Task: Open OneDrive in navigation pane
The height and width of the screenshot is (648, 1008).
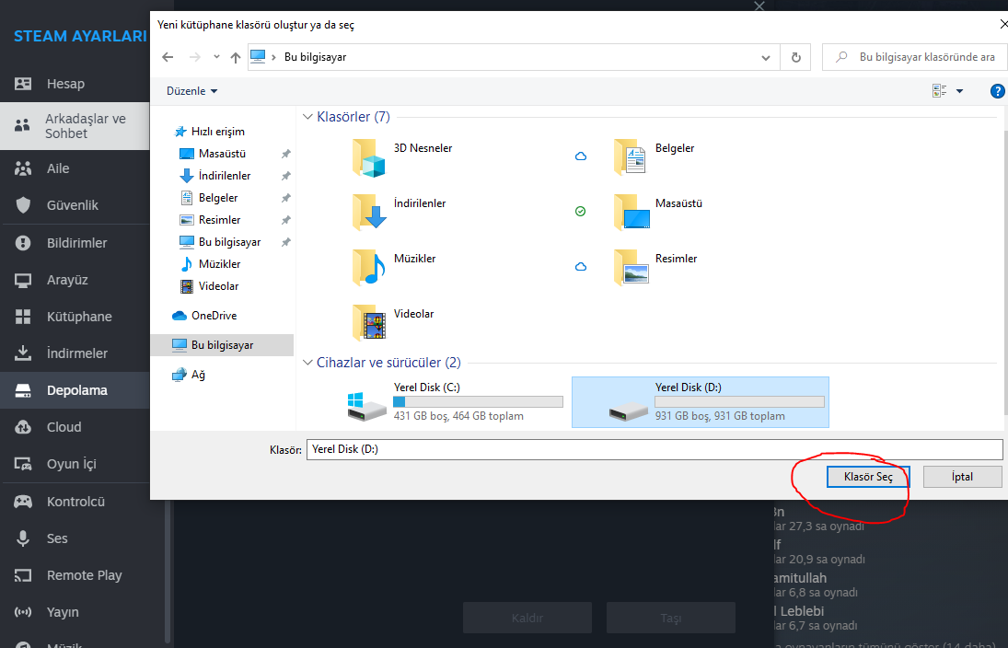Action: point(214,316)
